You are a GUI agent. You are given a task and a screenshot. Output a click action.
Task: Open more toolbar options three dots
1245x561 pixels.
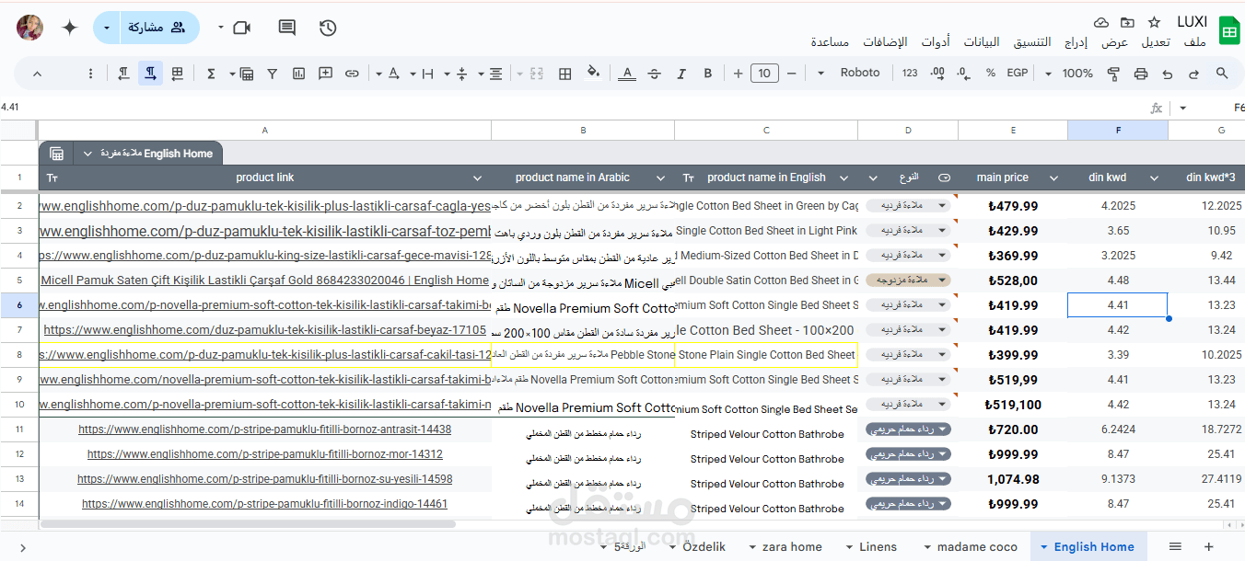coord(90,74)
